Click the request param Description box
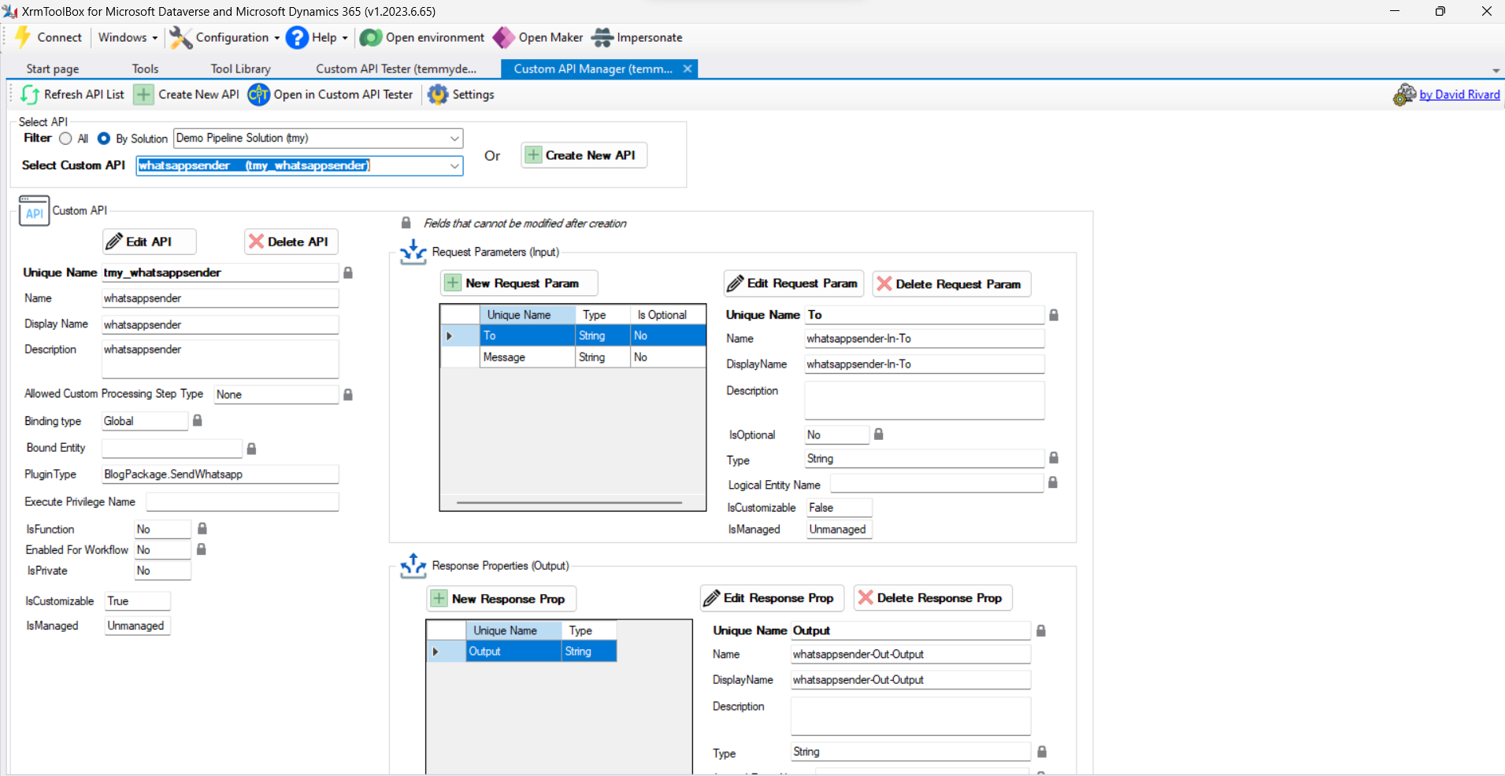This screenshot has width=1505, height=776. tap(925, 401)
